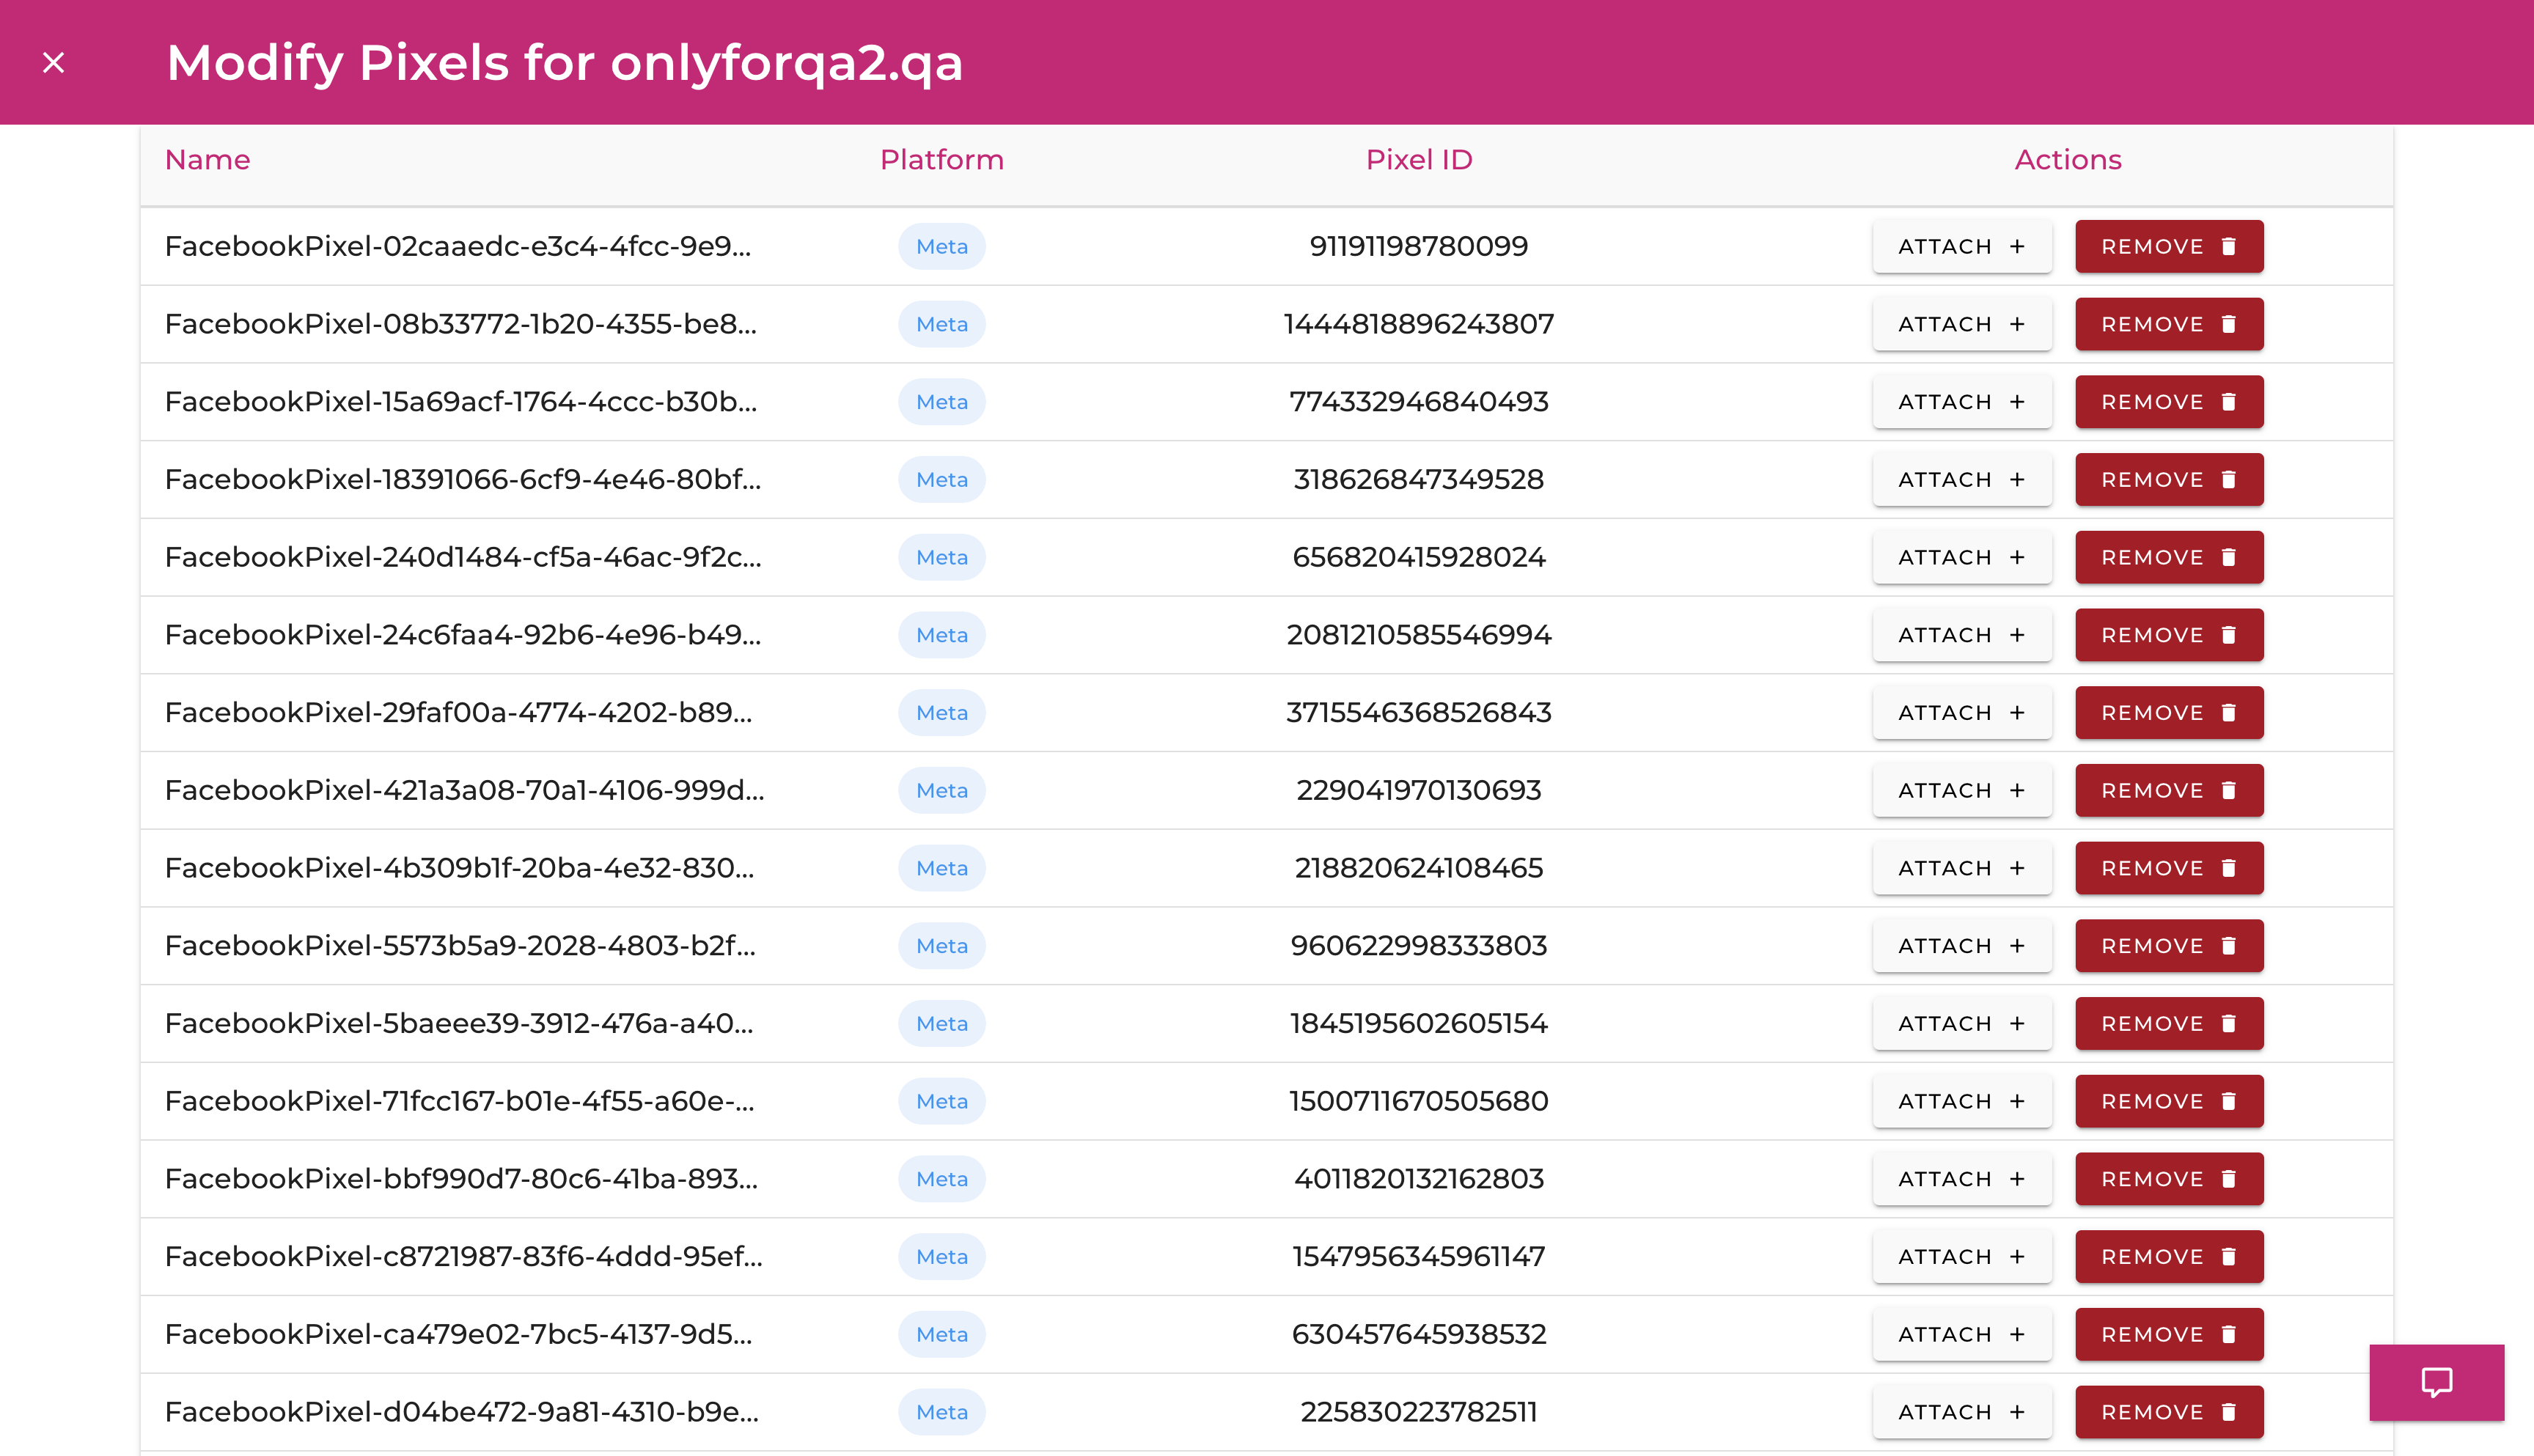Click trash icon for pixel 91191198780099
2534x1456 pixels.
[2228, 247]
